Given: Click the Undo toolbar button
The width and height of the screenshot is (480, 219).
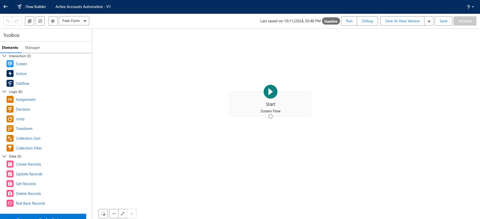Looking at the screenshot, I should 8,21.
